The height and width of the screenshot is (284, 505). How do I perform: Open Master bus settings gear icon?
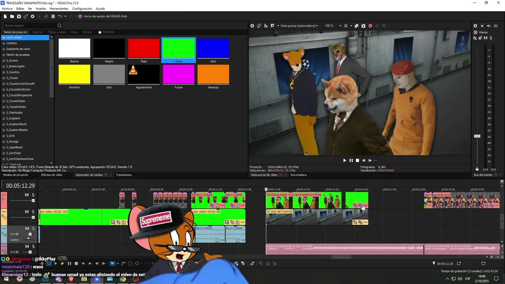tap(475, 26)
